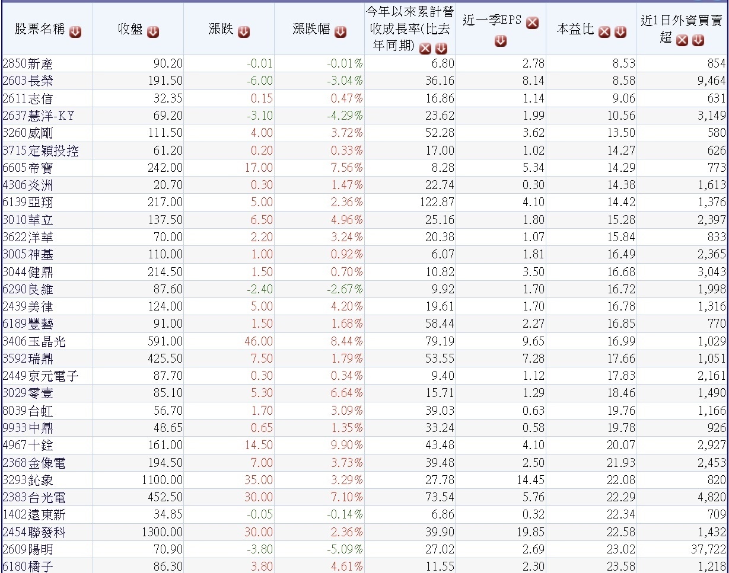This screenshot has height=573, width=729.
Task: Click P/E value 23.58 of 橘子
Action: pyautogui.click(x=621, y=567)
